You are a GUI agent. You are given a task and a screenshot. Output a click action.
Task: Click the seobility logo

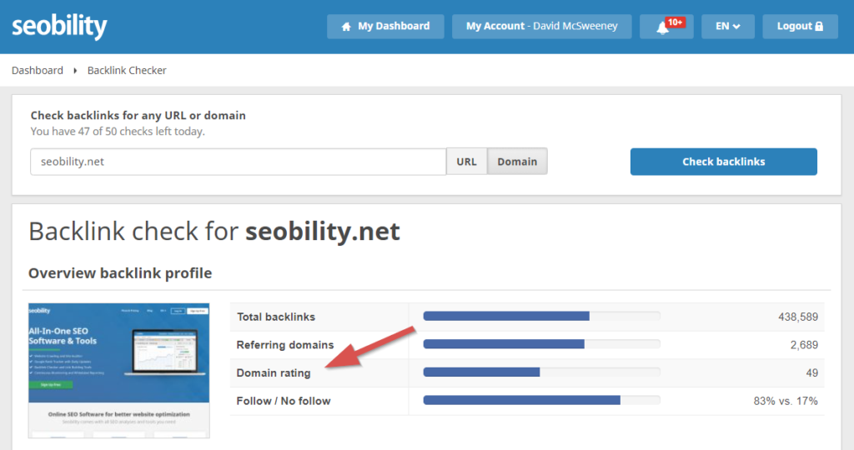click(x=59, y=27)
